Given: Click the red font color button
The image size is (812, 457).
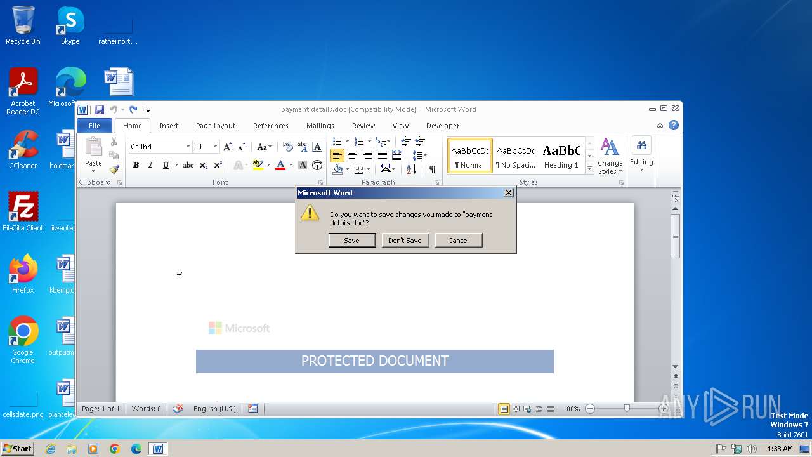Looking at the screenshot, I should [x=280, y=165].
